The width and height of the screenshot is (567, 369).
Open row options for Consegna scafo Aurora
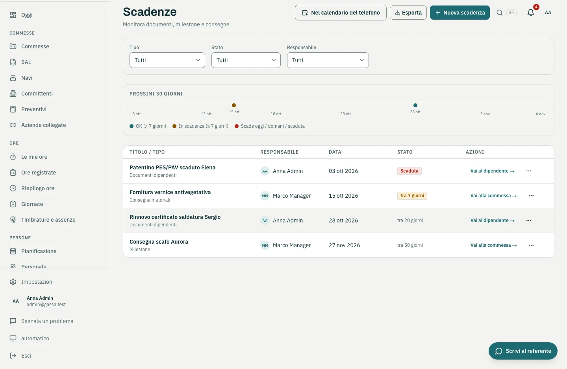tap(531, 245)
